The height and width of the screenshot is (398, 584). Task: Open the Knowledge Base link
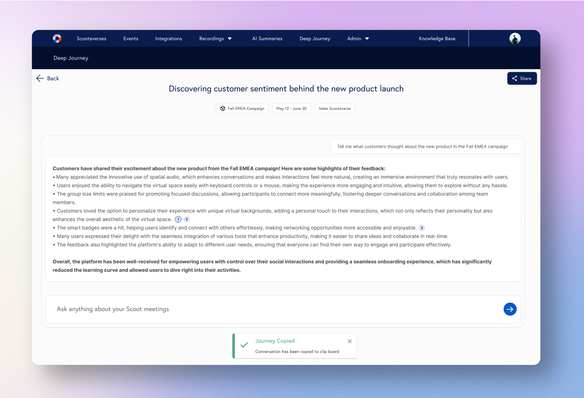click(437, 38)
